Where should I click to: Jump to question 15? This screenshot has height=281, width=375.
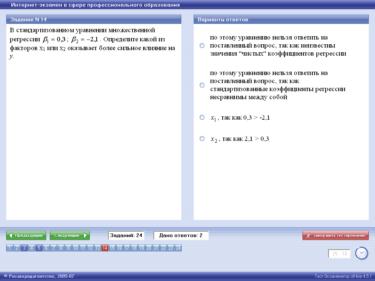[112, 248]
